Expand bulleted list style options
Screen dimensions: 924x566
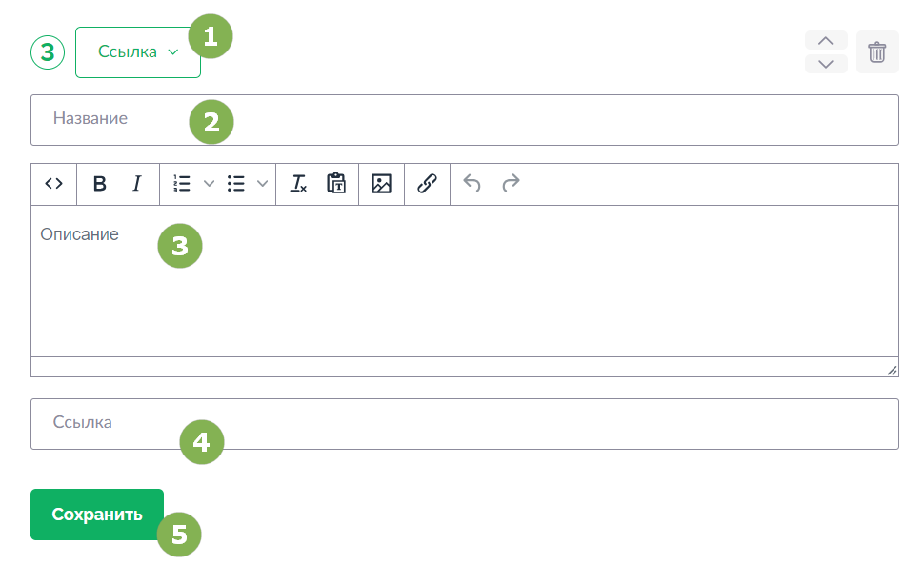coord(262,184)
